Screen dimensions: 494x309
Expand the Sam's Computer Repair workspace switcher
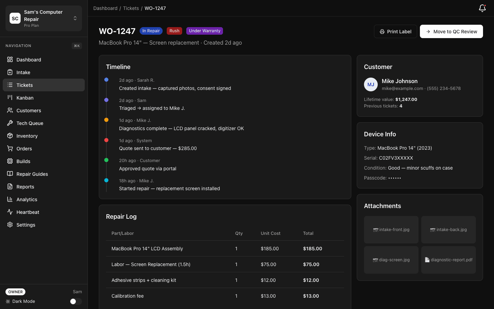pyautogui.click(x=75, y=19)
